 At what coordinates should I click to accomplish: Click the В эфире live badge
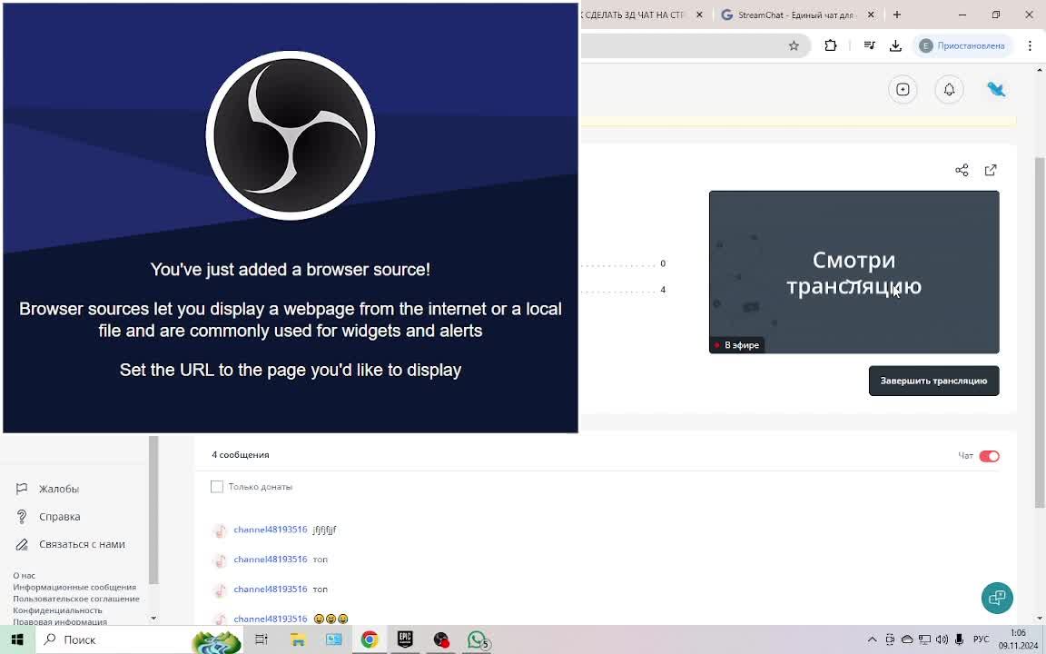click(x=737, y=345)
